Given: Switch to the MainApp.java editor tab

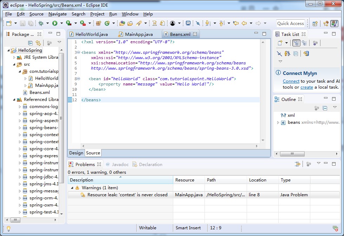Looking at the screenshot, I should [136, 34].
